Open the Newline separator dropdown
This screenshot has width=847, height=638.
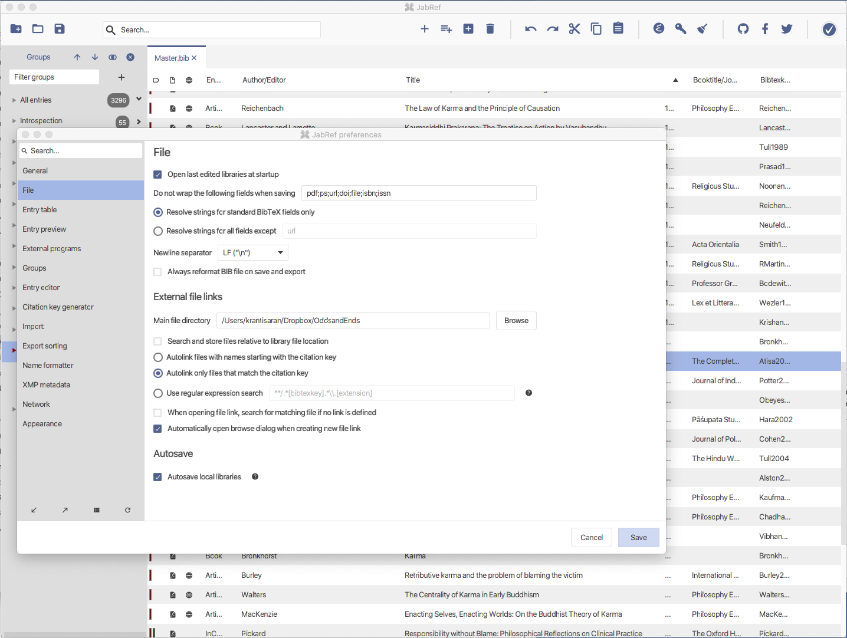[x=253, y=253]
